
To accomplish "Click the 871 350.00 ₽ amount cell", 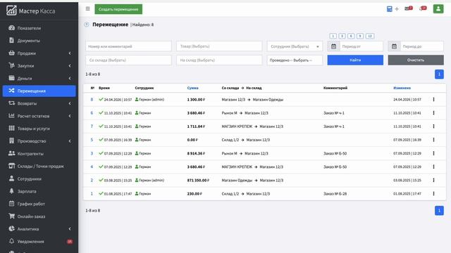I will coord(198,180).
